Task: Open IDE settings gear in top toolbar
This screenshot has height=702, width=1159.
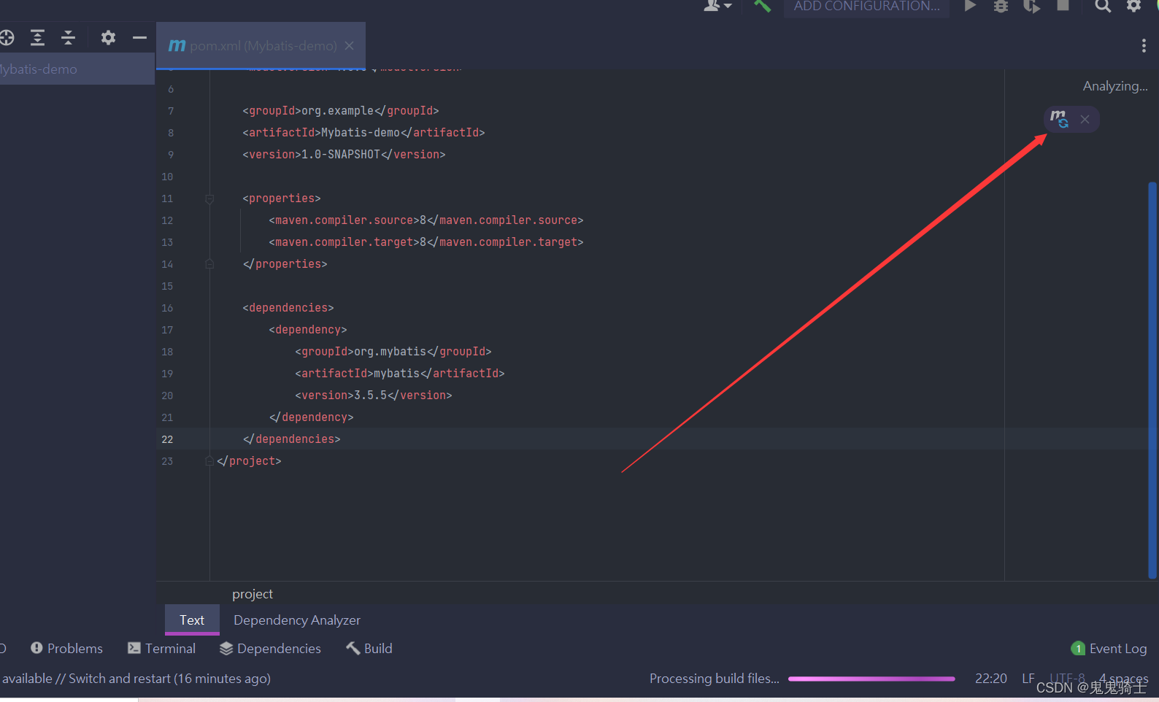Action: [1133, 6]
